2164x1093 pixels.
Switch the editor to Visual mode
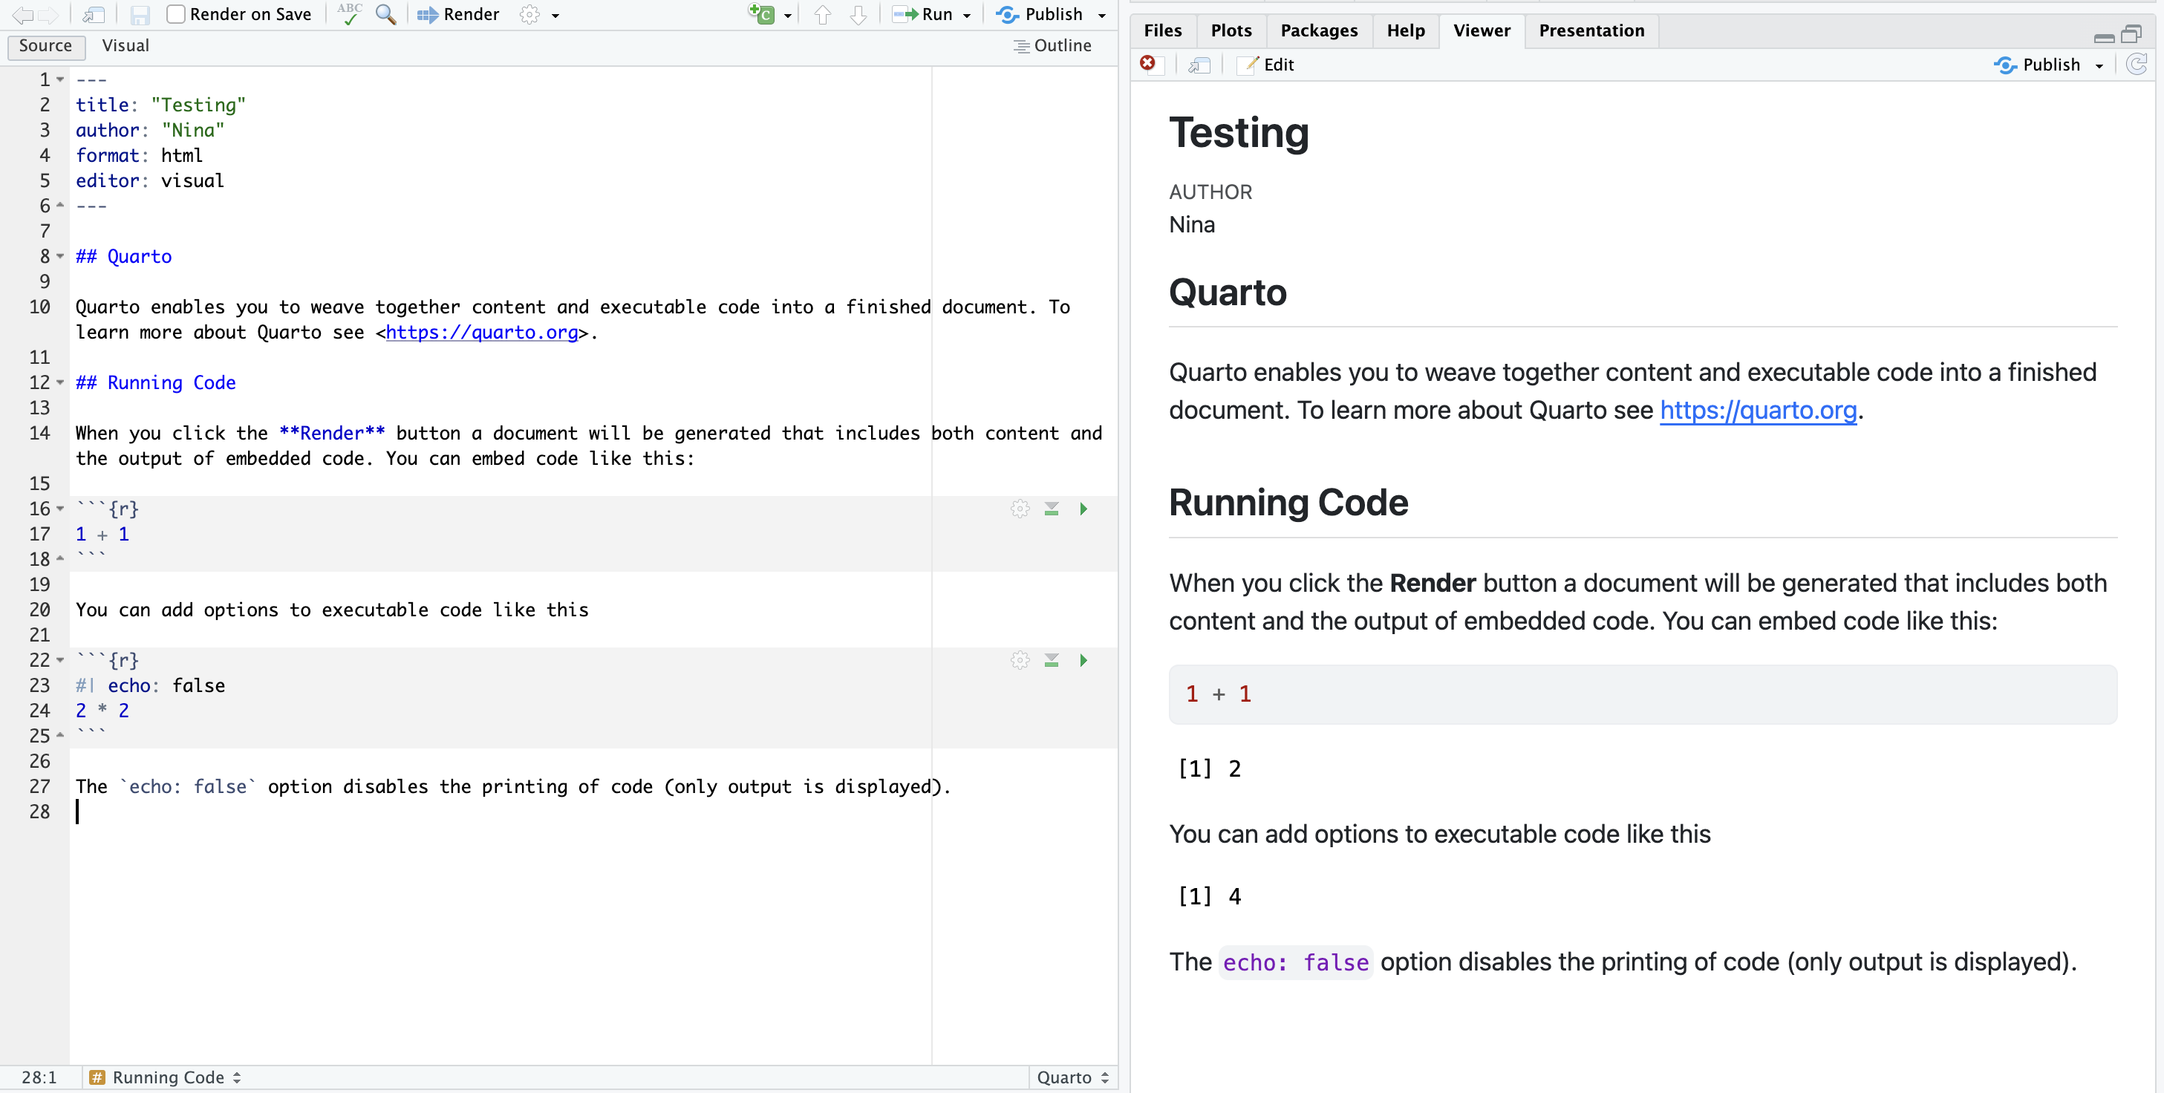(x=126, y=45)
